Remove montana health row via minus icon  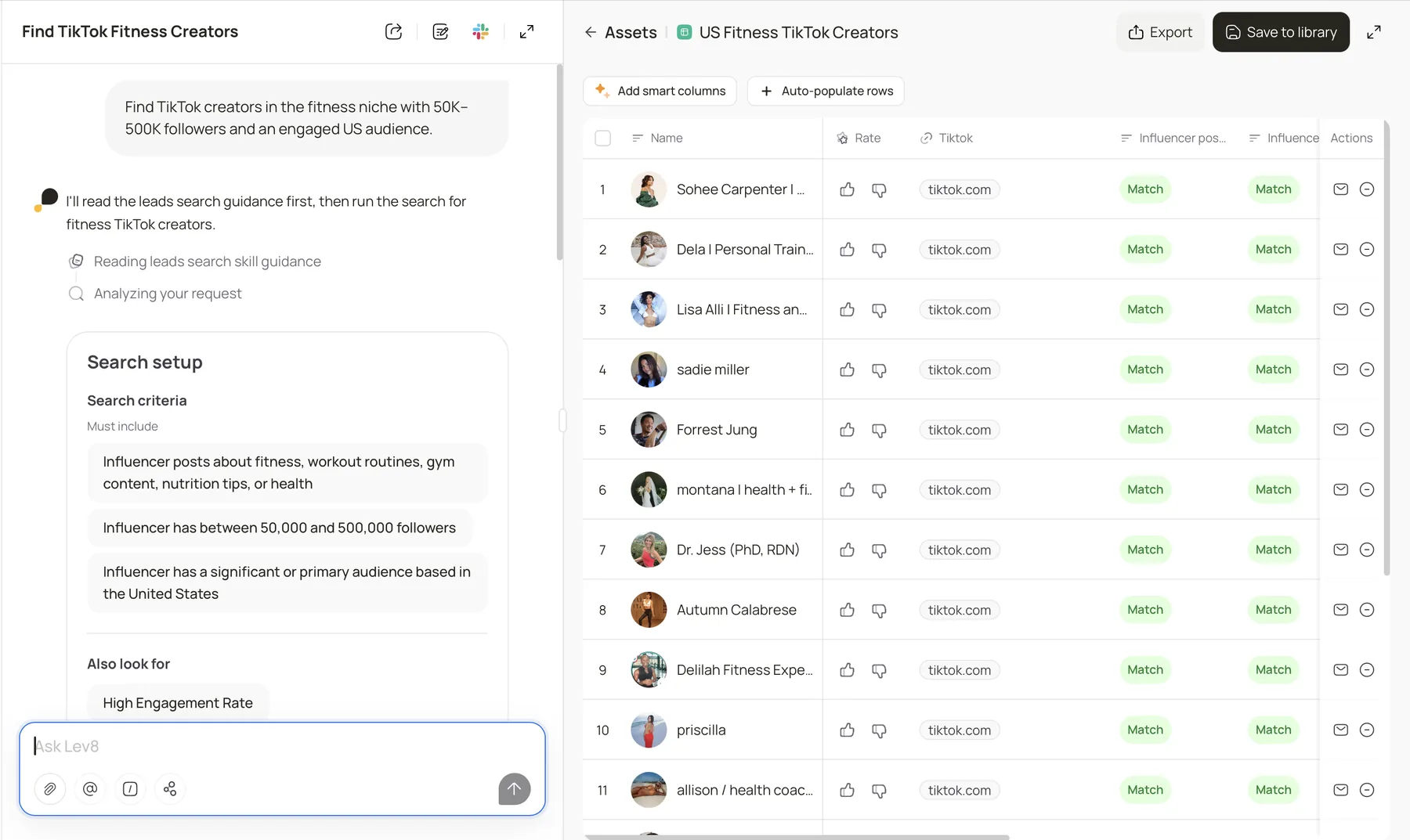1367,489
